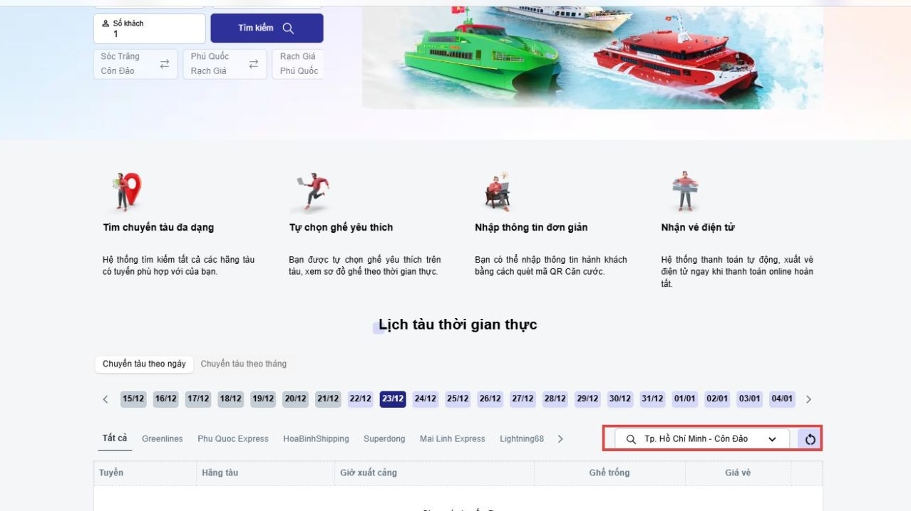Image resolution: width=911 pixels, height=511 pixels.
Task: Select date 25/12
Action: click(458, 399)
